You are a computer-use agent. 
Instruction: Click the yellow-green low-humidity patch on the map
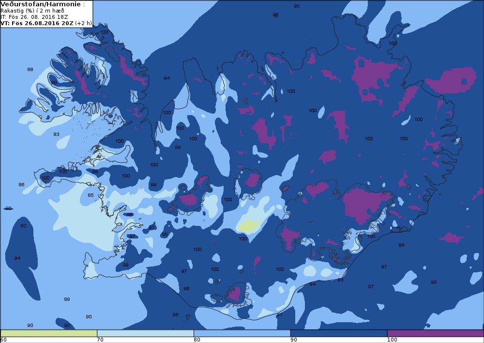point(249,226)
